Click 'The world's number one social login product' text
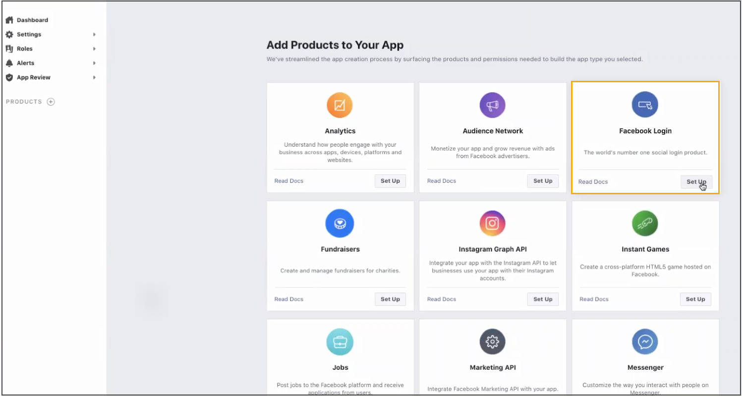 (x=645, y=153)
